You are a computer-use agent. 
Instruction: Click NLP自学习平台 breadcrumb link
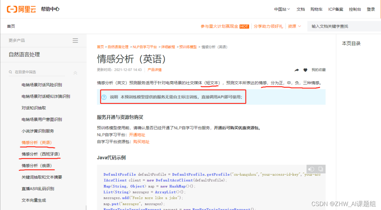[144, 47]
